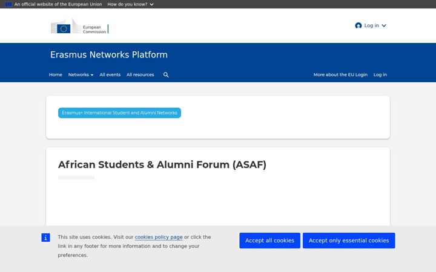Expand the 'How do you know?' dropdown
Screen dimensions: 436x272
[x=130, y=4]
